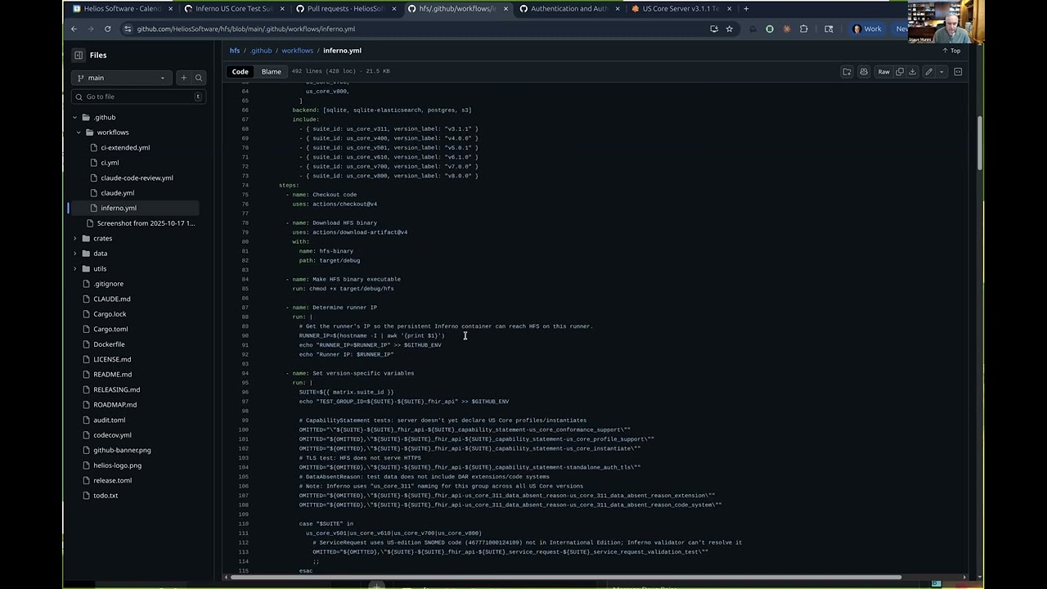Download the raw inferno.yml file
The image size is (1047, 589).
pyautogui.click(x=913, y=72)
